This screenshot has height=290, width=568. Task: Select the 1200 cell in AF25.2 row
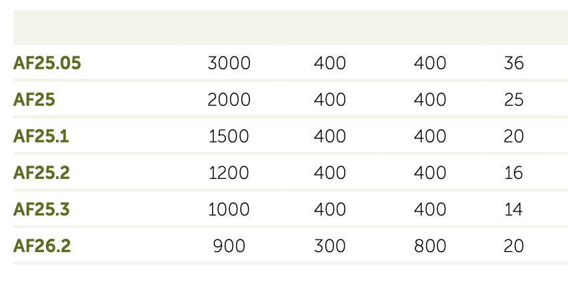pos(229,173)
